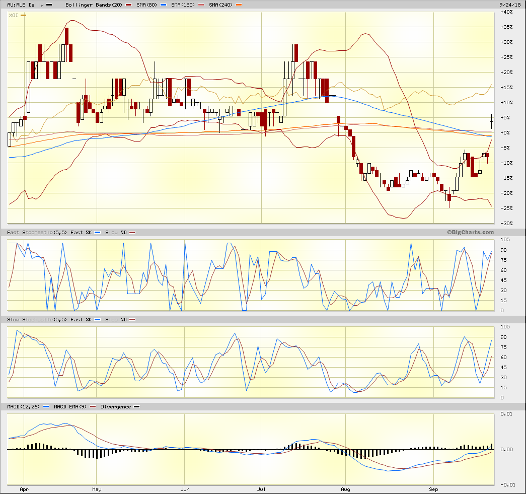Image resolution: width=526 pixels, height=494 pixels.
Task: Click the May label on time axis
Action: point(97,489)
